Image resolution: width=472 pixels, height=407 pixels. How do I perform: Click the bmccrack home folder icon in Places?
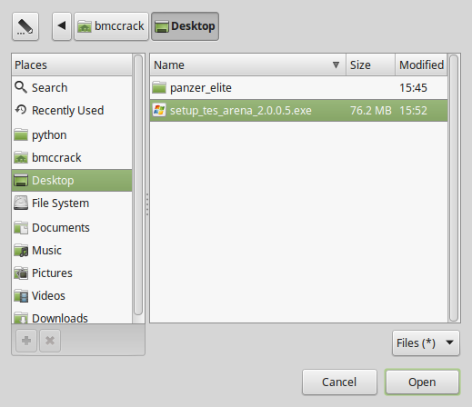[21, 157]
